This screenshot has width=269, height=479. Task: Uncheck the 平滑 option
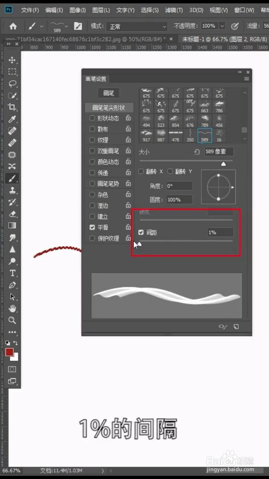tap(92, 227)
